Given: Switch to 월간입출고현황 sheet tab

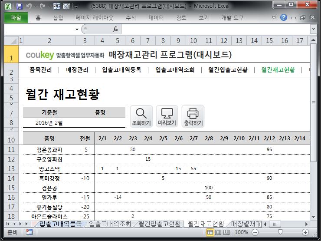Looking at the screenshot, I should click(160, 224).
